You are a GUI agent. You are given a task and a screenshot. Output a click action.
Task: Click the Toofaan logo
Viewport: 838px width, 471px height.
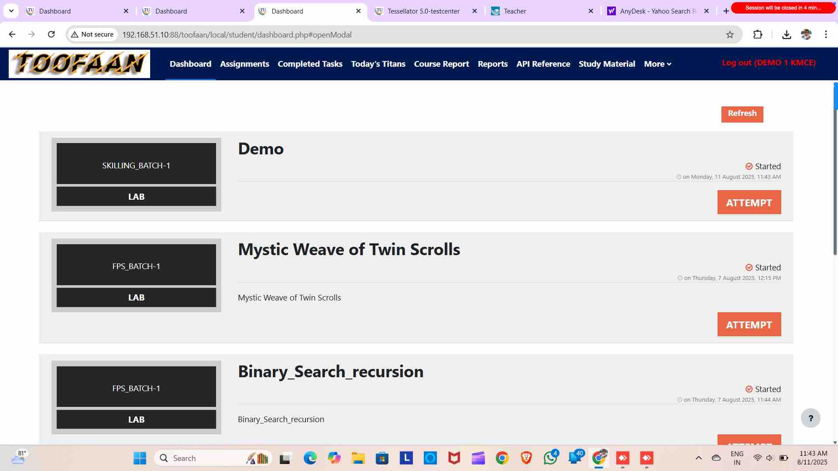click(x=79, y=64)
